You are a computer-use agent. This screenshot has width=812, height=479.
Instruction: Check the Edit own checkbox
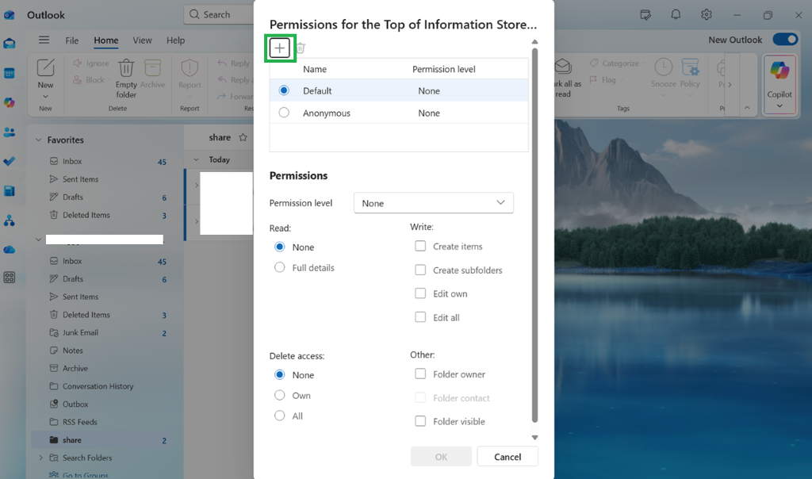pyautogui.click(x=420, y=293)
